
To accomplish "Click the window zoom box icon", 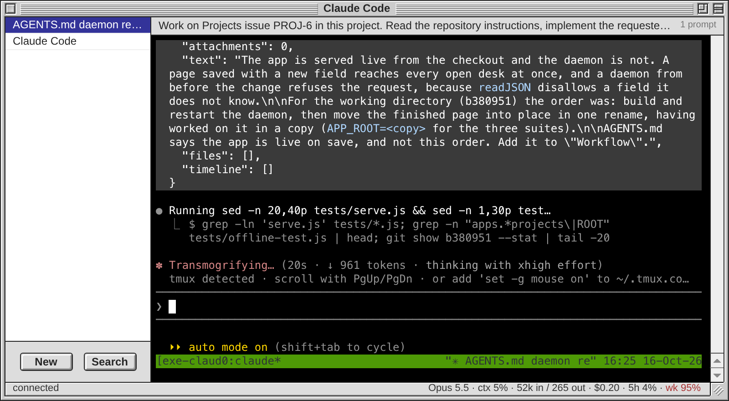I will coord(703,8).
